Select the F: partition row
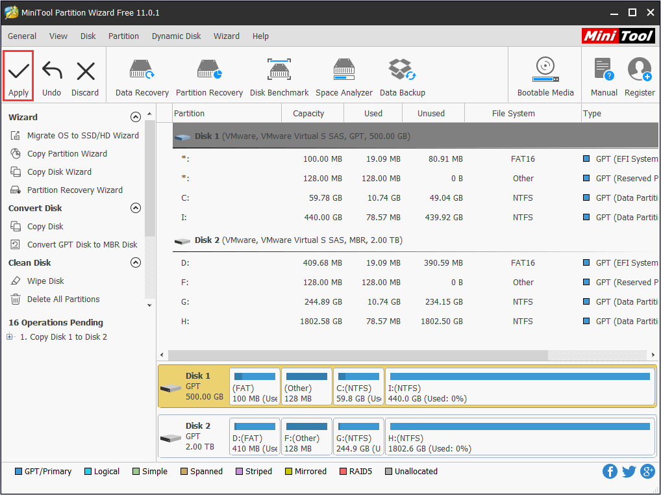 click(x=415, y=282)
